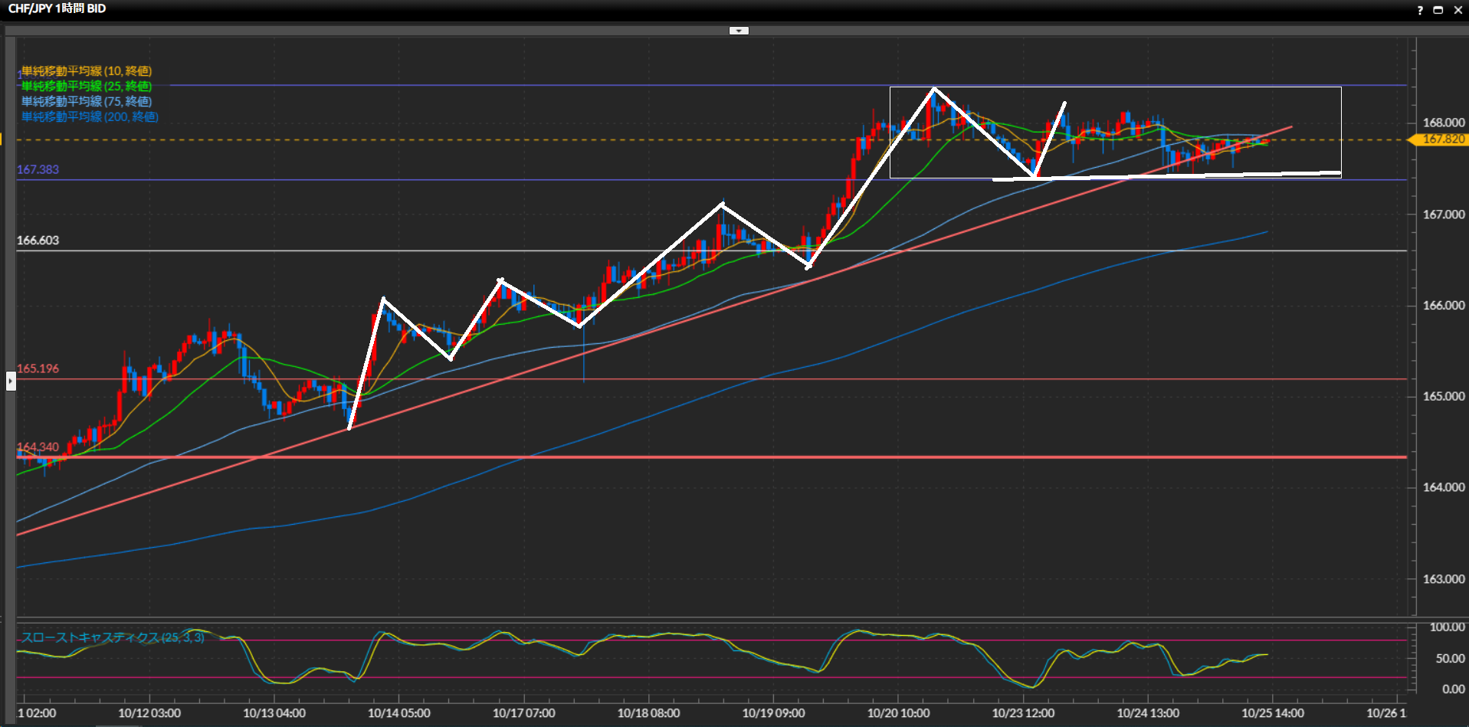
Task: Expand the top toolbar dropdown arrow
Action: (x=739, y=31)
